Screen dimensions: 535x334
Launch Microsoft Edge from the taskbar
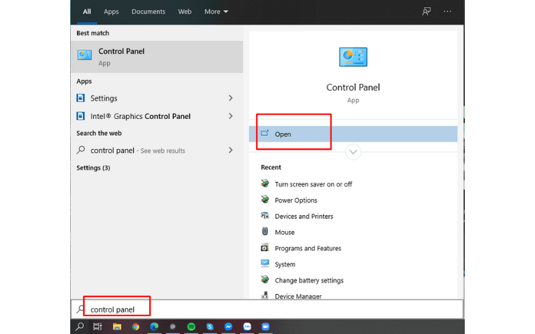154,327
